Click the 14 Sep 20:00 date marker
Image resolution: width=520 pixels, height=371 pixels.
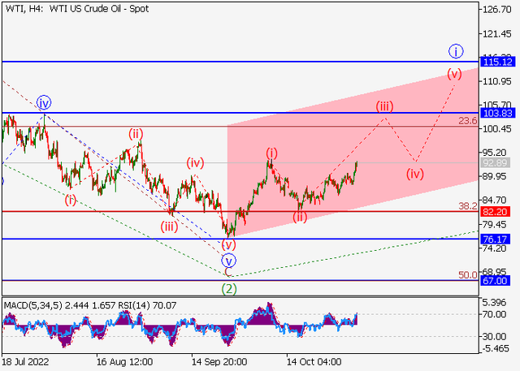[x=219, y=362]
